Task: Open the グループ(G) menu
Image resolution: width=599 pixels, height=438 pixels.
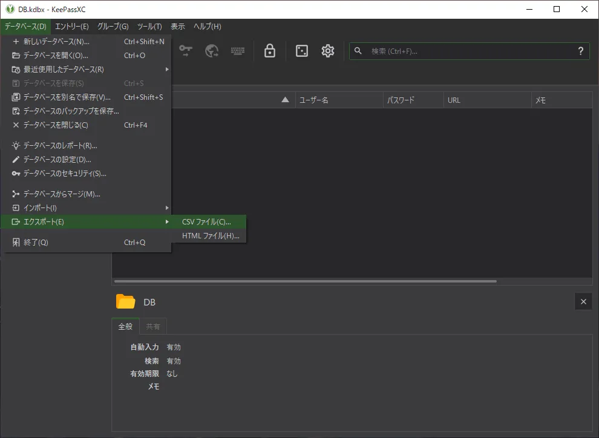Action: (x=113, y=27)
